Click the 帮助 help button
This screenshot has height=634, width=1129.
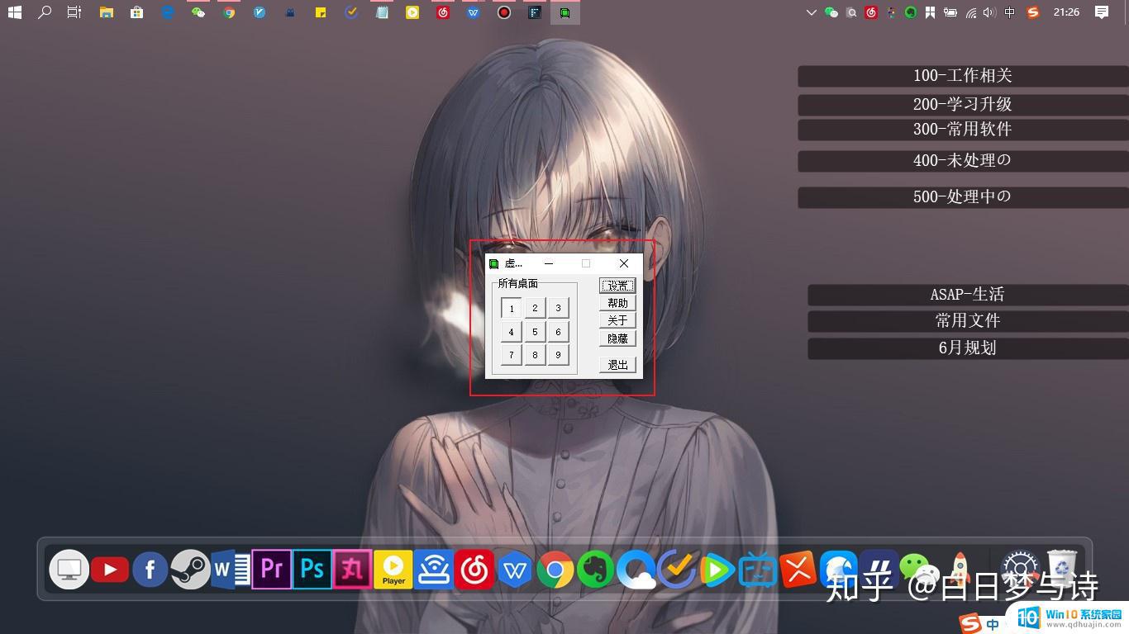pos(617,303)
